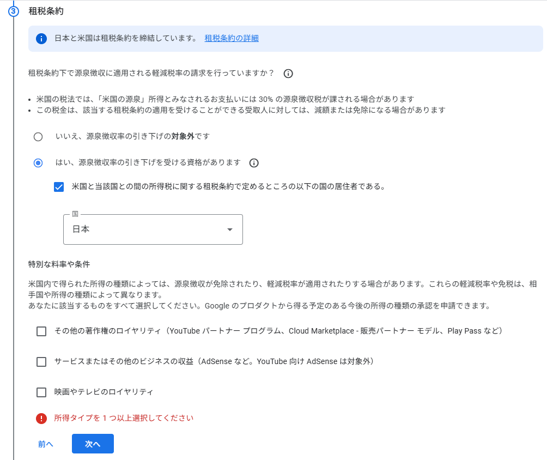Click the arrow in the country select field
Screen dimensions: 547x460
[x=230, y=229]
